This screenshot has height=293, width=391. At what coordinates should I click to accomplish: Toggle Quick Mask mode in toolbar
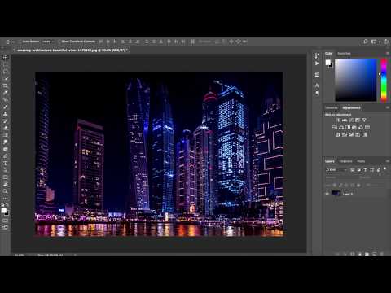pos(5,221)
